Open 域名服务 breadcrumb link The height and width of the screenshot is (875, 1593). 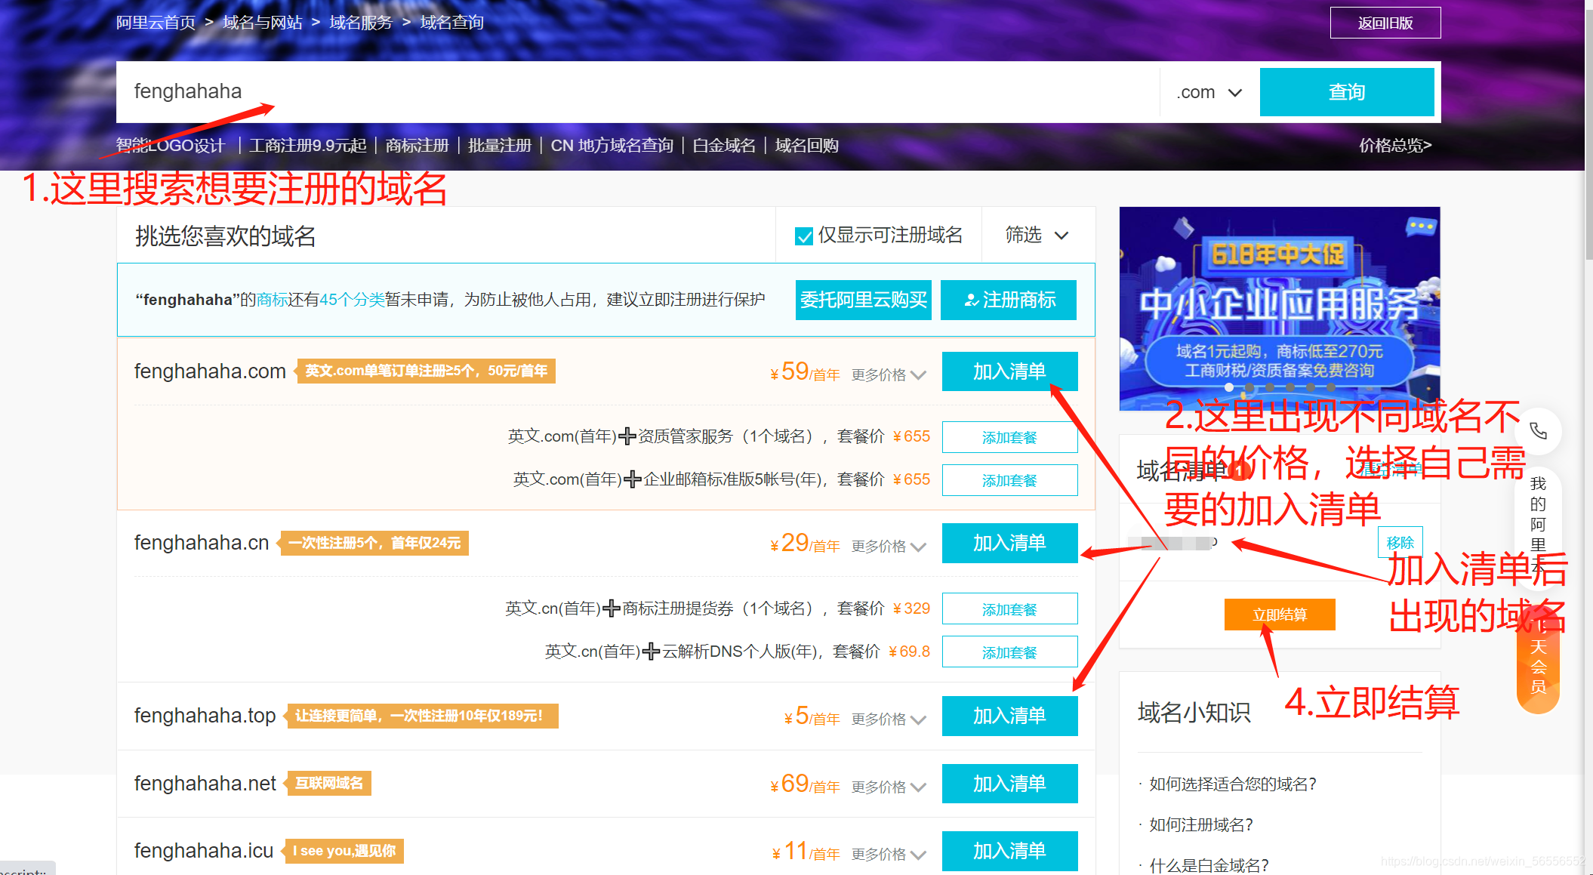coord(361,23)
